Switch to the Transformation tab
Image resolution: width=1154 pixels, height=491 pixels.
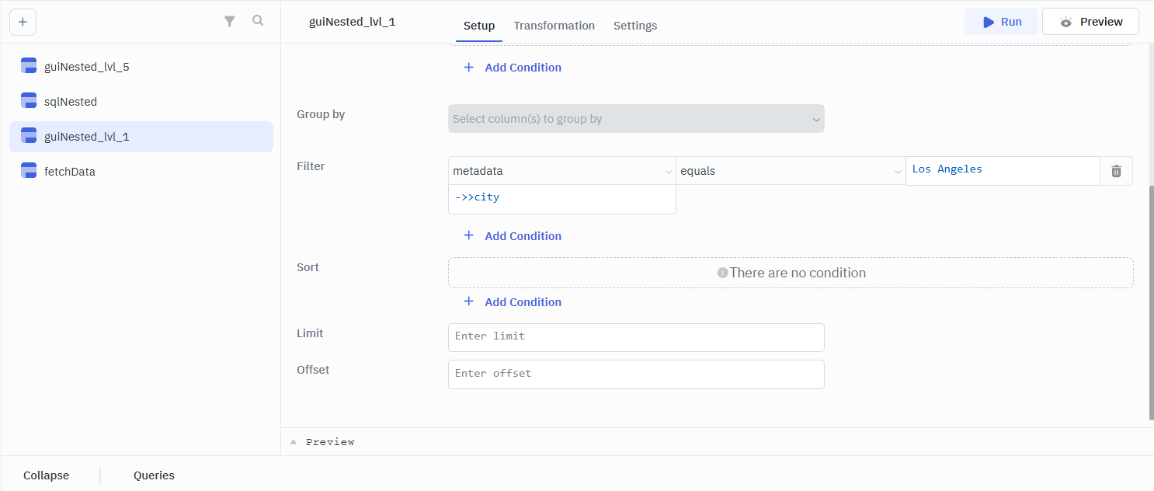(x=554, y=26)
